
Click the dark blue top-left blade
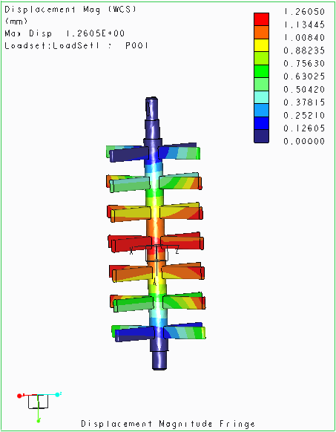[129, 154]
